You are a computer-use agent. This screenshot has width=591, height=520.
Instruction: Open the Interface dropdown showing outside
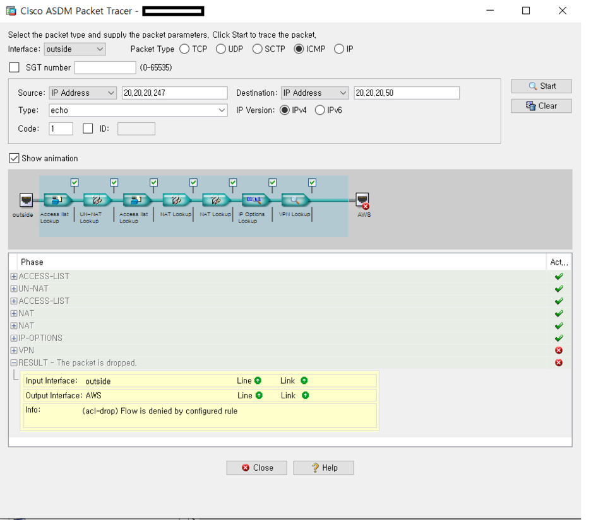[x=75, y=49]
